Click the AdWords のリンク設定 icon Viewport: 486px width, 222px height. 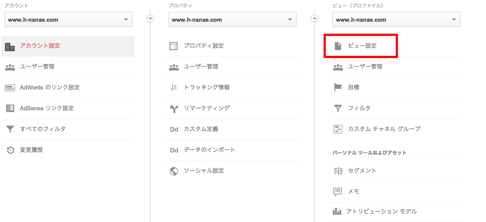[10, 88]
